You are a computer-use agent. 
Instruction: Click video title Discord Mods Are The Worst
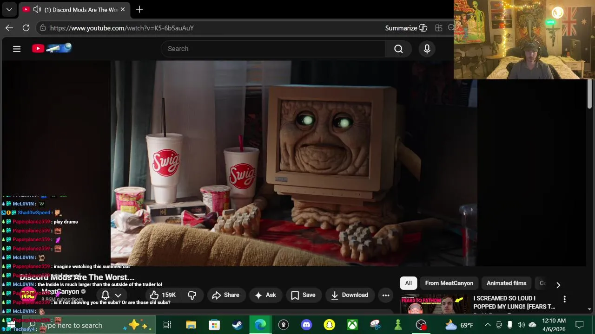point(77,277)
